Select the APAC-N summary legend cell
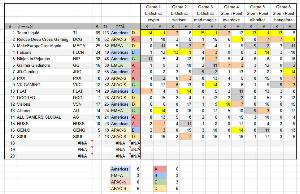This screenshot has height=194, width=300. (x=120, y=182)
